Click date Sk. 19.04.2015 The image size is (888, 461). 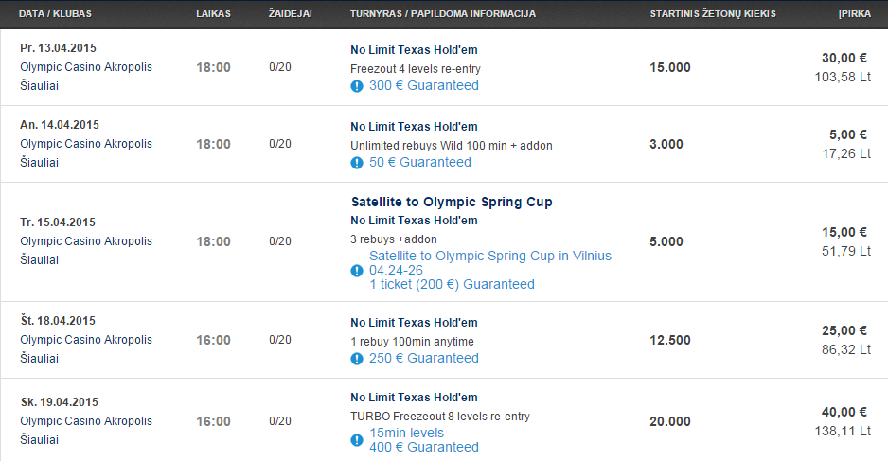point(60,402)
